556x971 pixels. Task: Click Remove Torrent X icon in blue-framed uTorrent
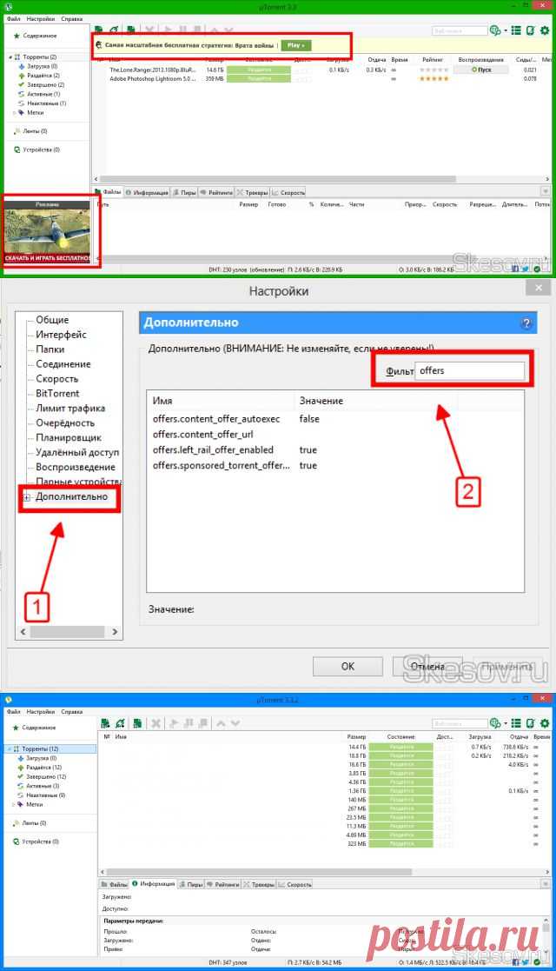156,722
